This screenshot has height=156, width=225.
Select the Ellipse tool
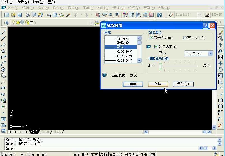[x=3, y=88]
